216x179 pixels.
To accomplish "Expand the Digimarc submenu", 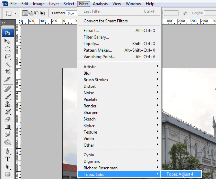I will pyautogui.click(x=119, y=161).
